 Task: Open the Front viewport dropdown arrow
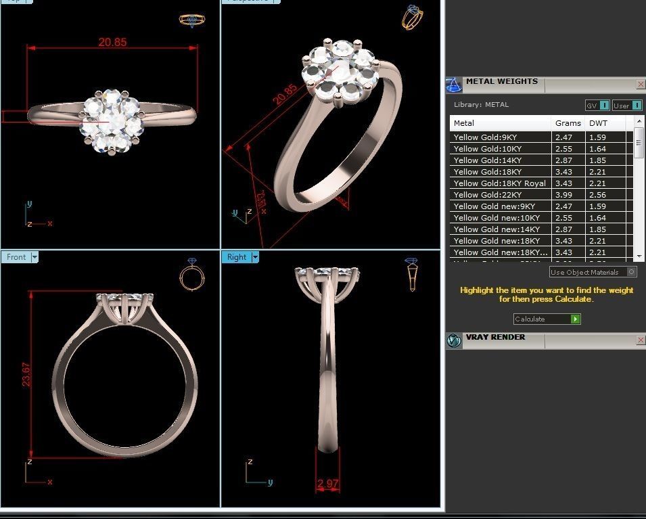[x=34, y=257]
